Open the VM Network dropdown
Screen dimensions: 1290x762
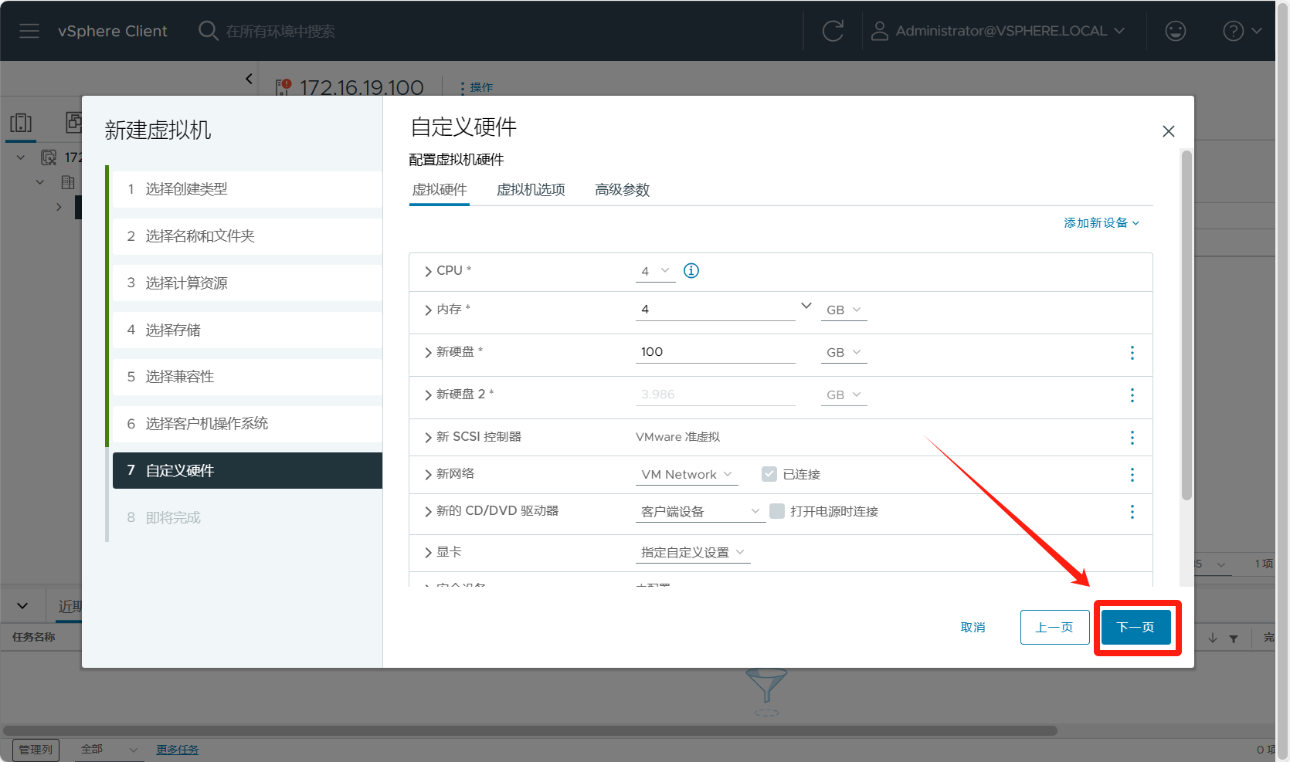tap(686, 475)
